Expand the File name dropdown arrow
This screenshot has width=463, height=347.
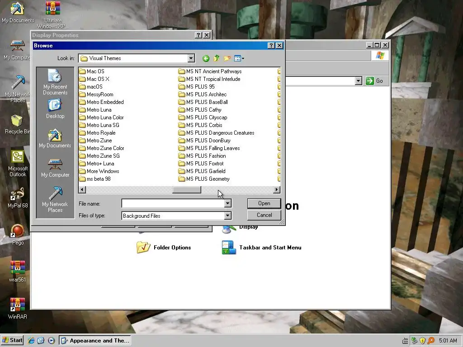pyautogui.click(x=228, y=203)
